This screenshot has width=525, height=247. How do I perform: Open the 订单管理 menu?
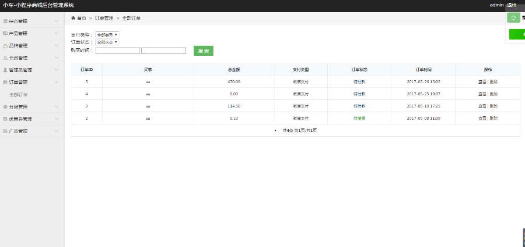(32, 82)
